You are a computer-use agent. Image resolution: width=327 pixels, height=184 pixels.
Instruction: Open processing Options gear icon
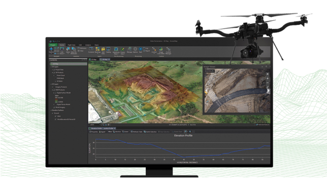[136, 50]
